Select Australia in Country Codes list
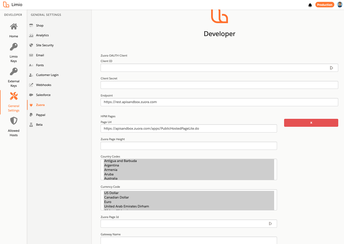The image size is (344, 244). tap(189, 178)
